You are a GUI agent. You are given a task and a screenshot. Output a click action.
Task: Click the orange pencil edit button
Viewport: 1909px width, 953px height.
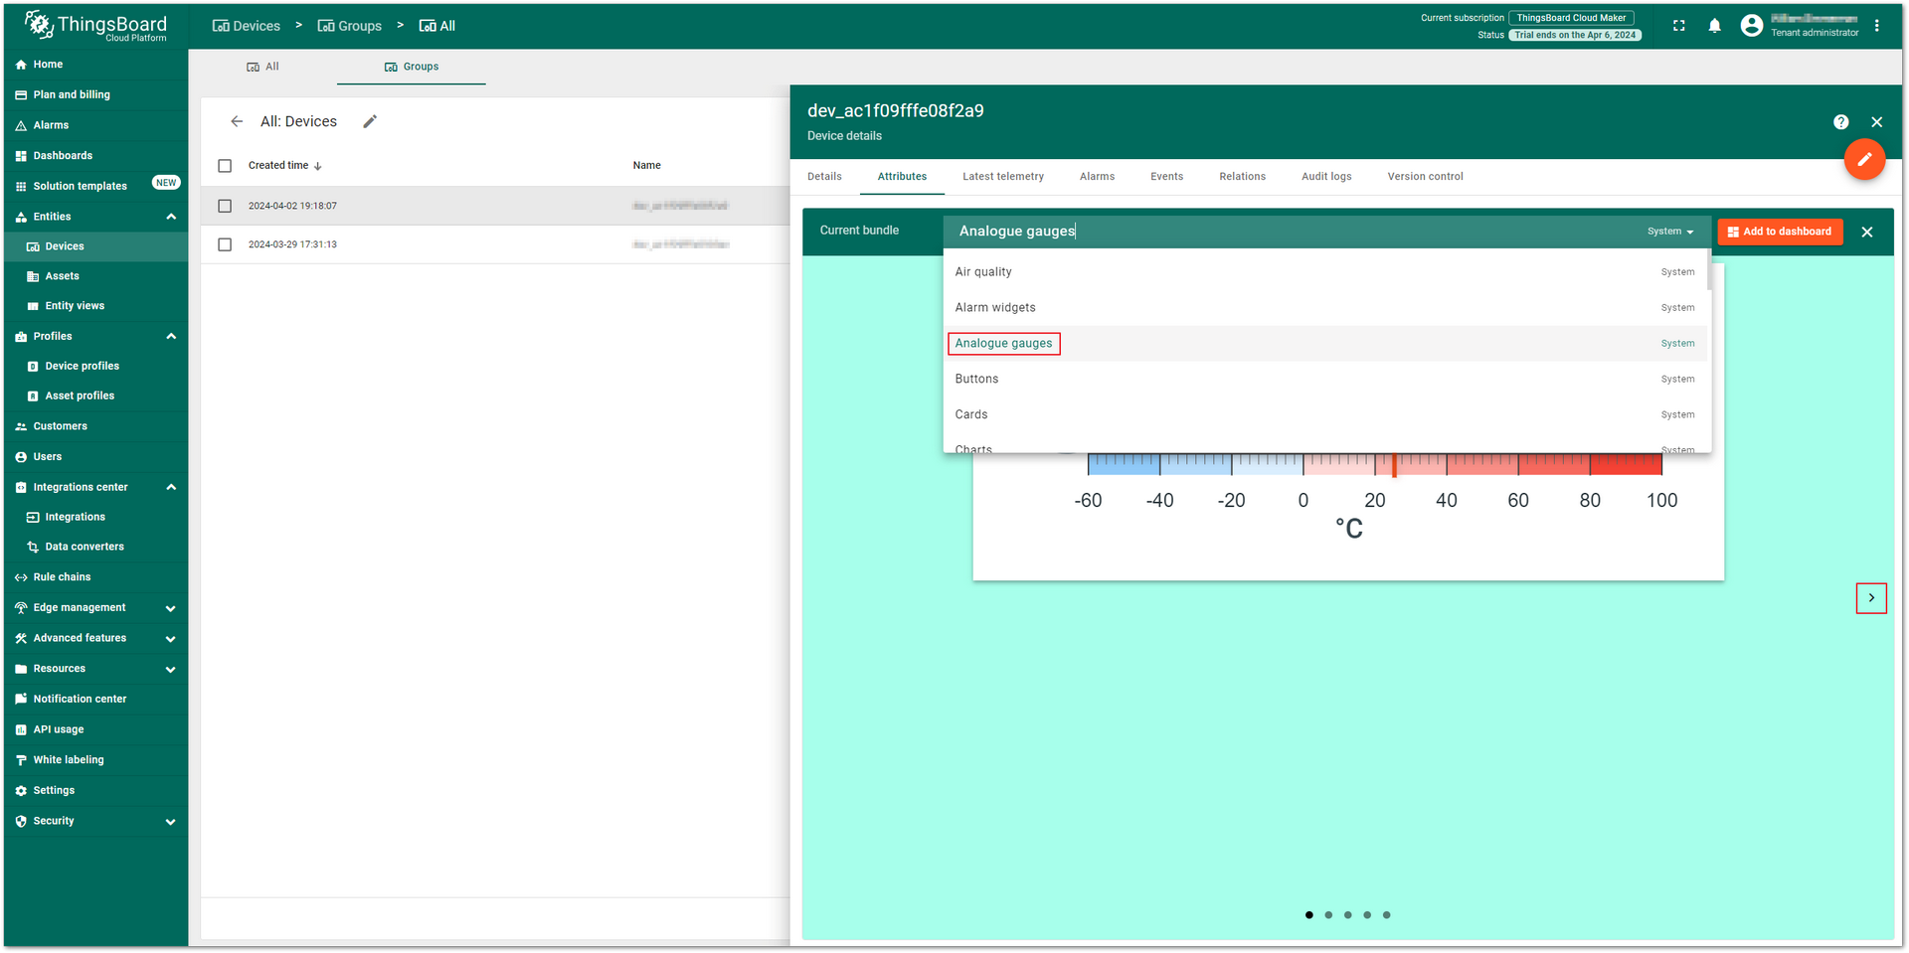pyautogui.click(x=1864, y=159)
